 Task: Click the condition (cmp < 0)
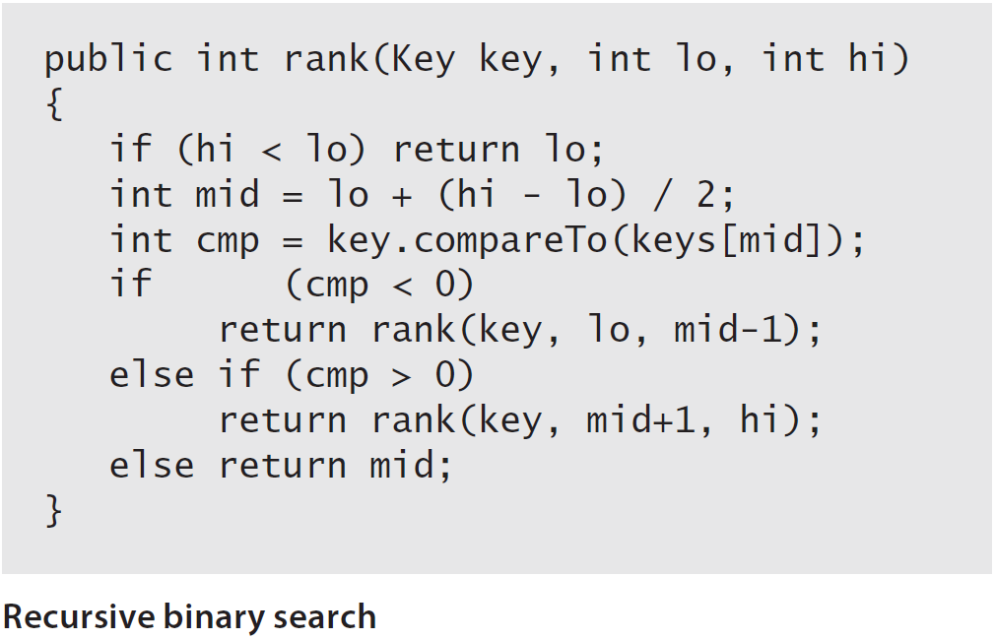[x=380, y=286]
